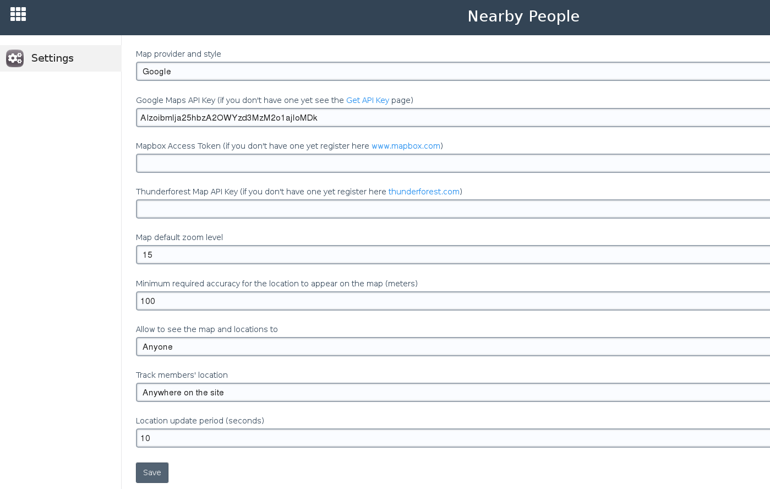The width and height of the screenshot is (770, 489).
Task: Click into the Mapbox Access Token field
Action: [452, 164]
